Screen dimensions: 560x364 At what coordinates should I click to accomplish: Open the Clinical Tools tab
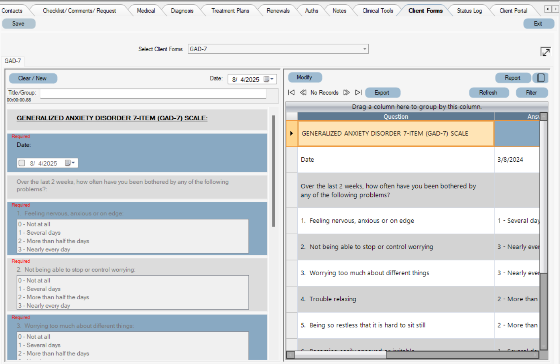[377, 11]
